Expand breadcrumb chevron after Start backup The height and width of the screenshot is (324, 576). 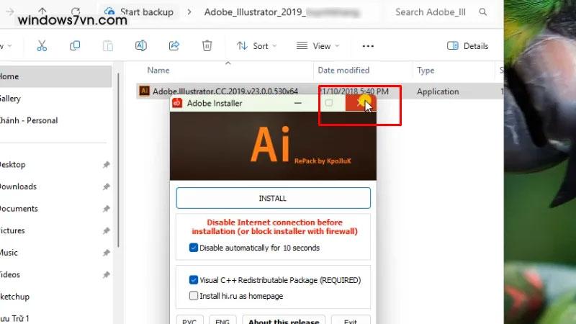coord(189,12)
